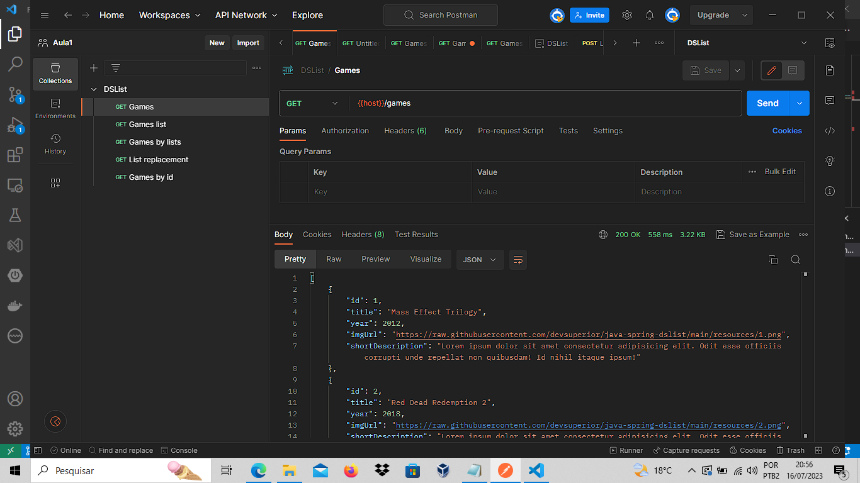Viewport: 860px width, 483px height.
Task: Open the Cookies link for the request
Action: pyautogui.click(x=787, y=130)
